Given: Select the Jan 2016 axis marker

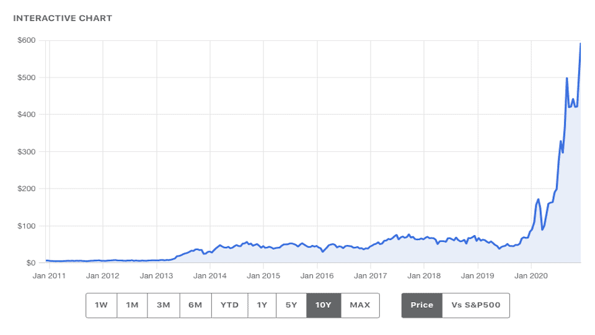Looking at the screenshot, I should (x=317, y=275).
